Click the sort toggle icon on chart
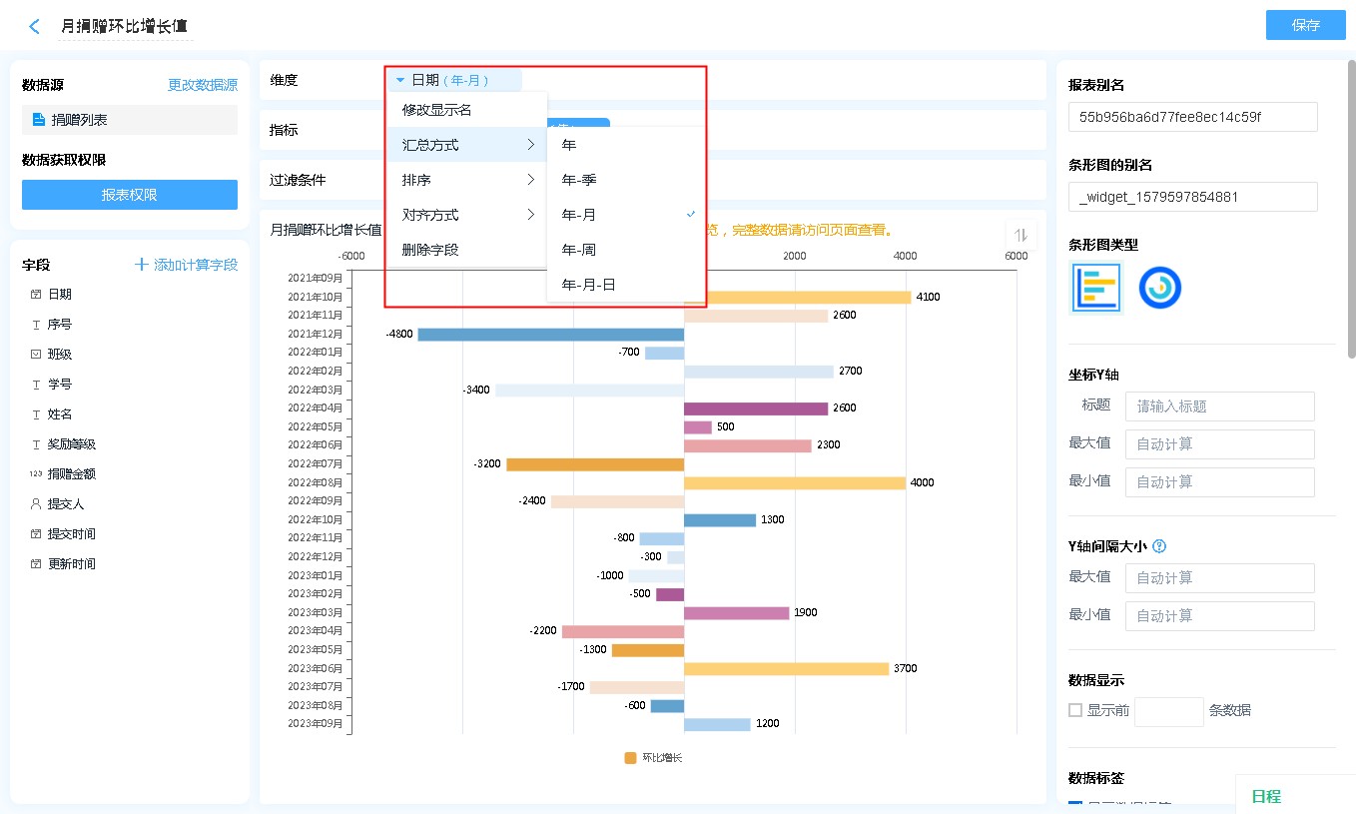The image size is (1356, 814). [1019, 235]
